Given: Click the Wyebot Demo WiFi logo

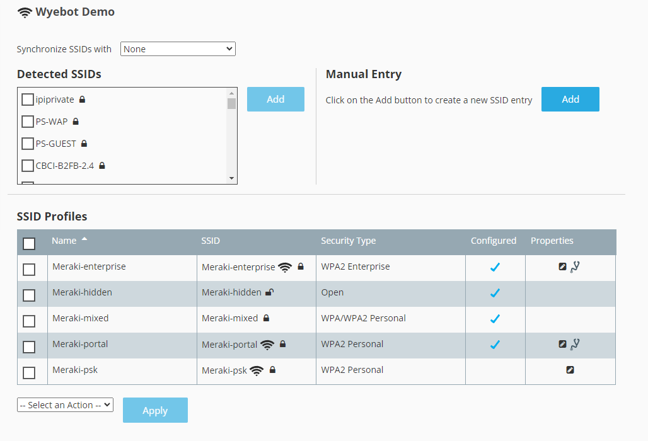Looking at the screenshot, I should point(24,11).
